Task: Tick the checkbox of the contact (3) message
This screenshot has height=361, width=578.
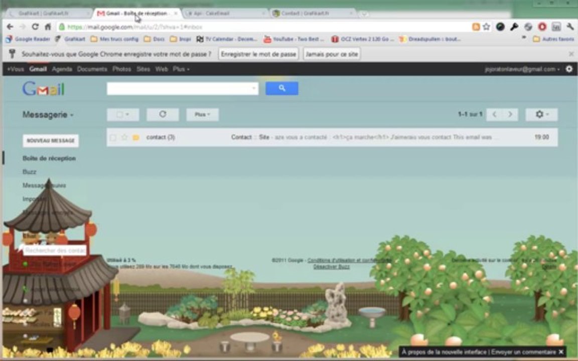Action: (x=113, y=137)
